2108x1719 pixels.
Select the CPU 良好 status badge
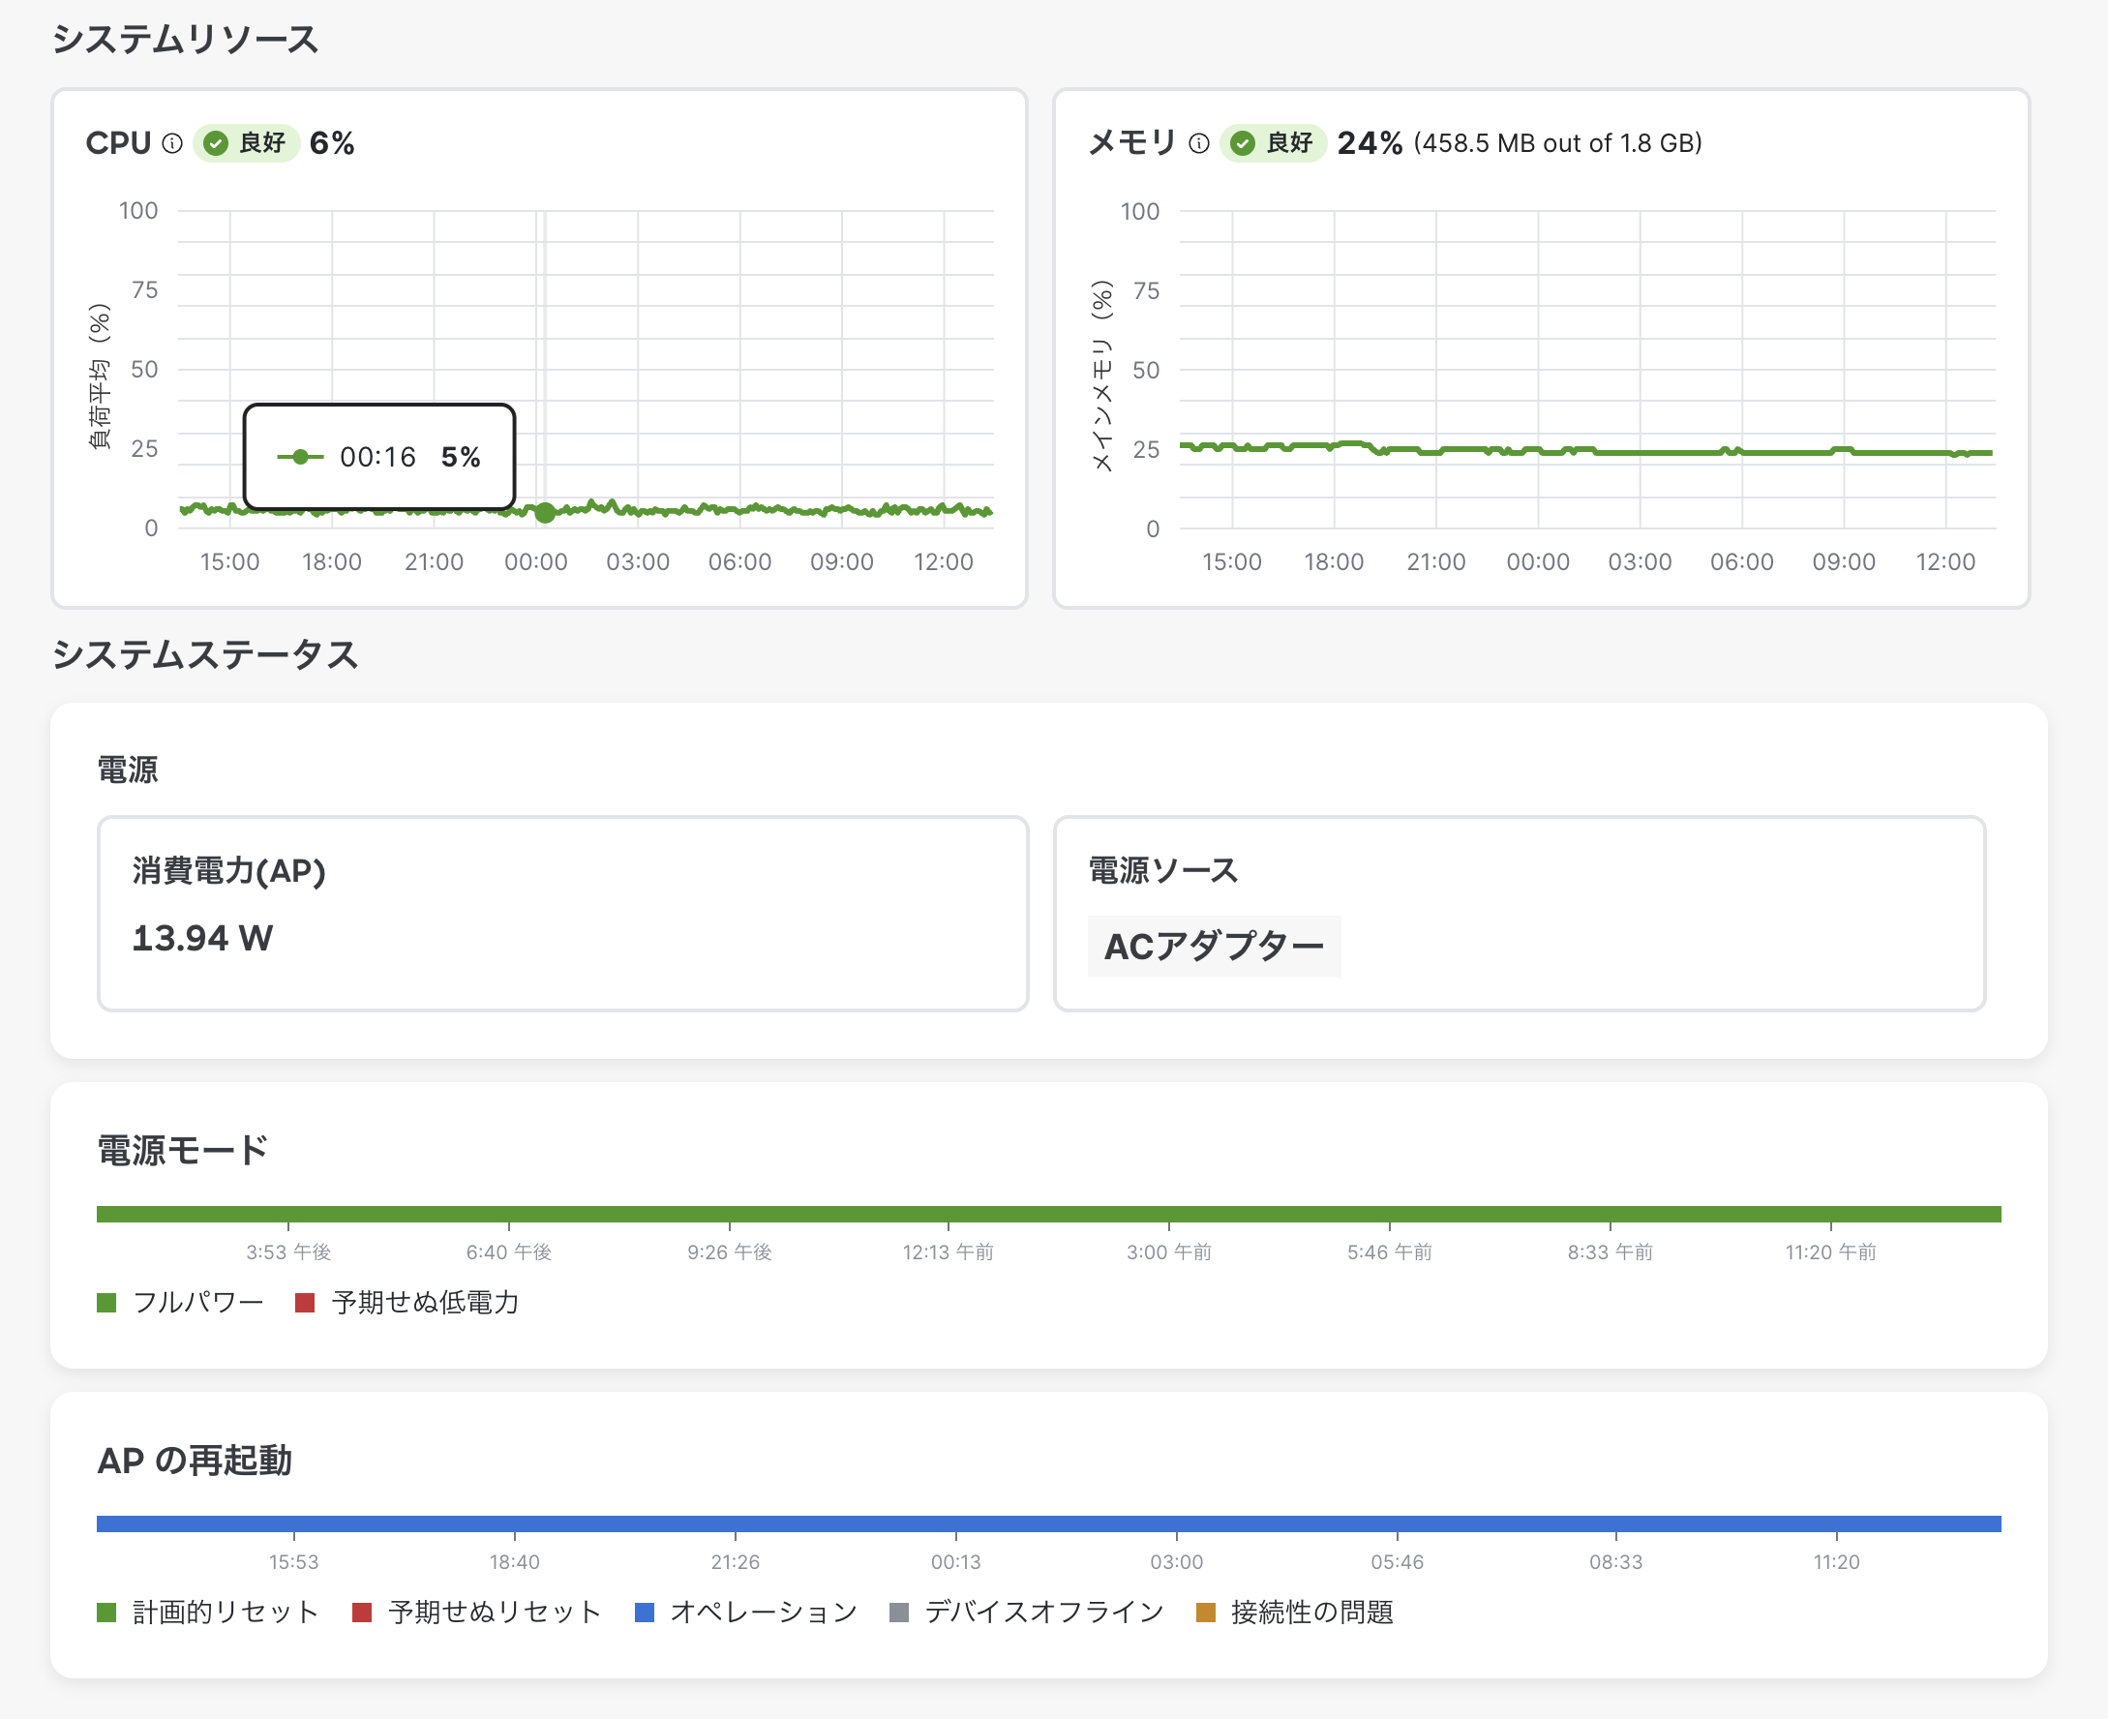(246, 143)
